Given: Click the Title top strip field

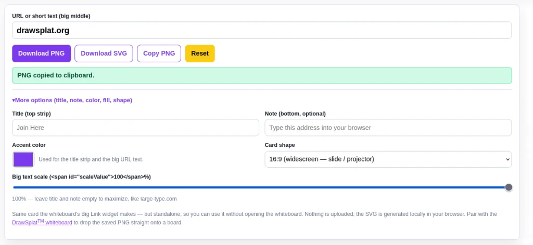Looking at the screenshot, I should (136, 128).
